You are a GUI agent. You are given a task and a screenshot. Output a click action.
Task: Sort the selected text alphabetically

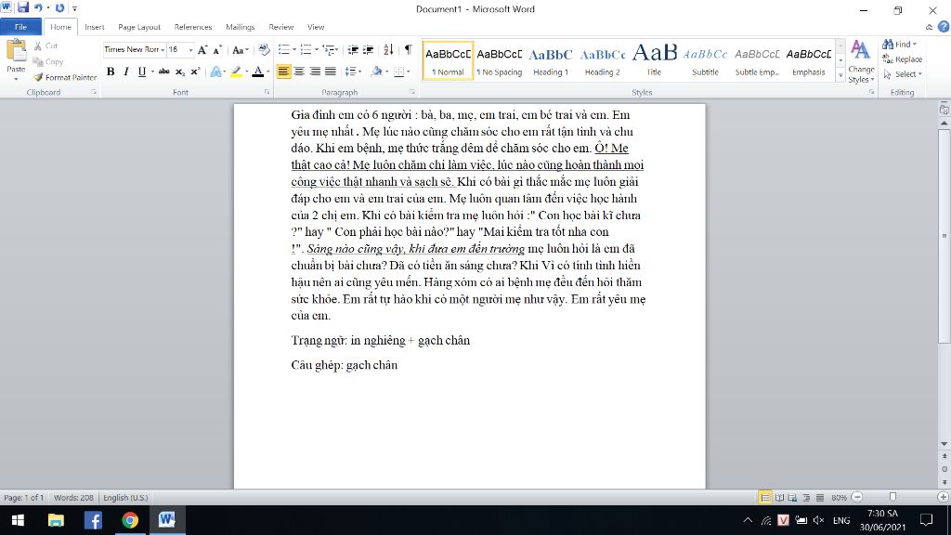click(388, 50)
